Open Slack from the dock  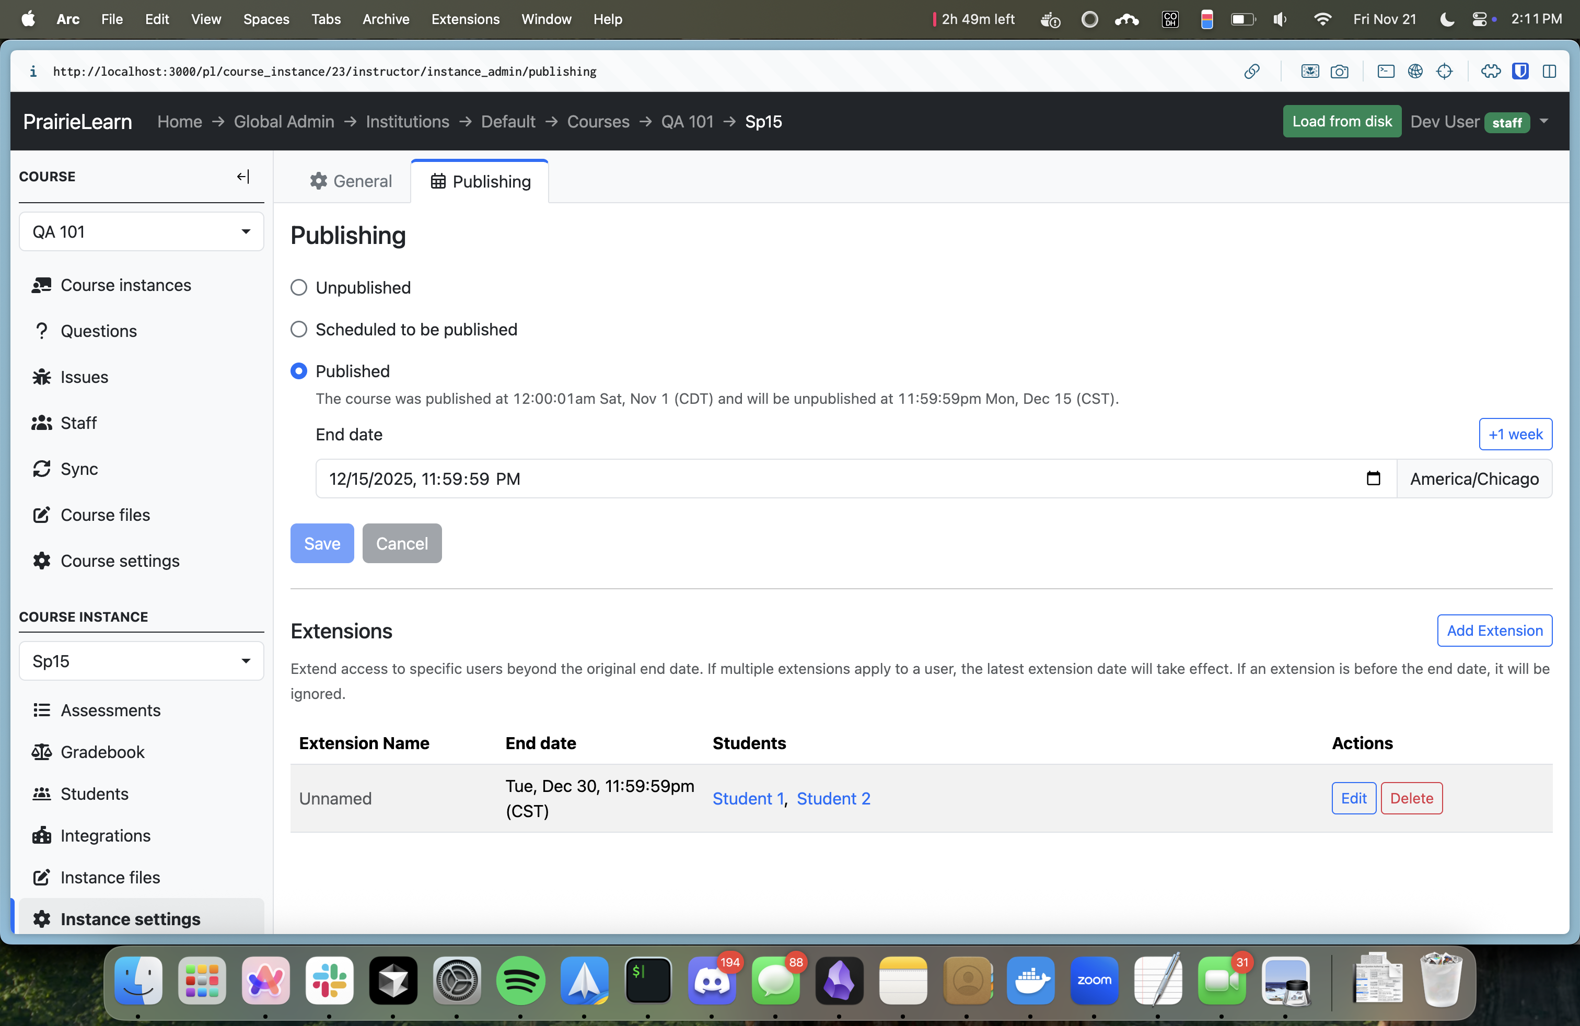(x=329, y=980)
